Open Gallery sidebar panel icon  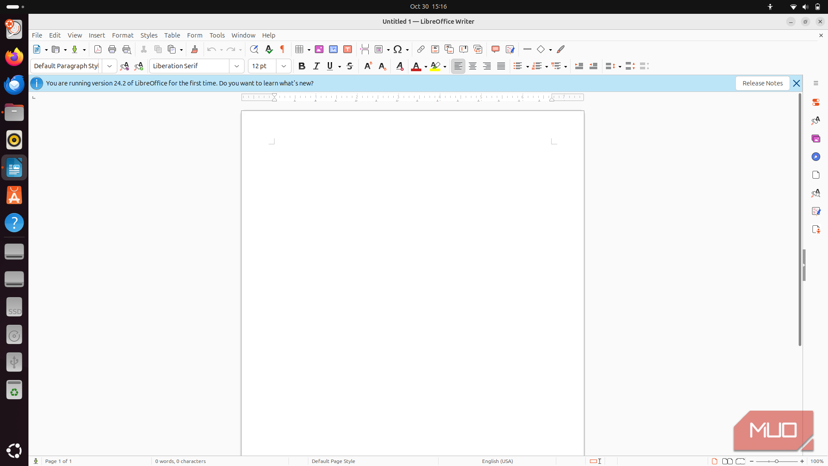coord(815,139)
